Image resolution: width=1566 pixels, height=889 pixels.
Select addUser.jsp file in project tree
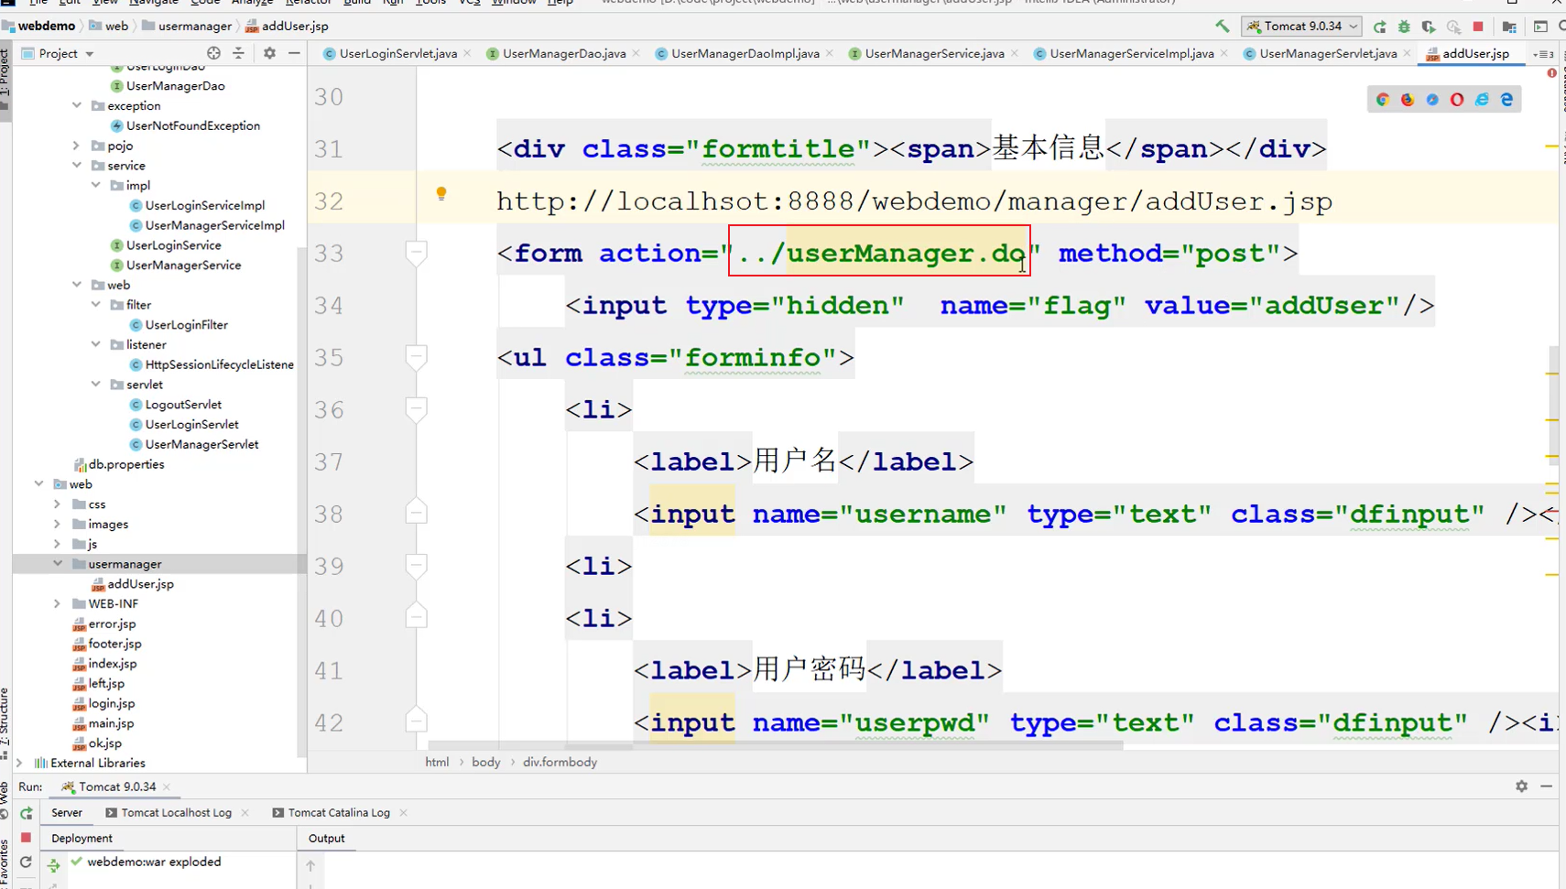tap(140, 584)
